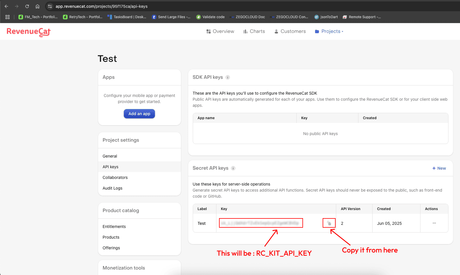Click the info icon beside Secret API keys
Viewport: 460px width, 275px height.
pos(233,168)
